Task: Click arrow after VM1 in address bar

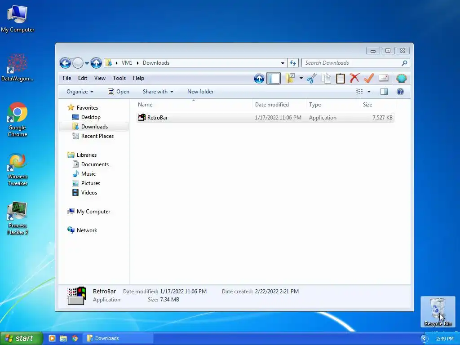Action: click(137, 63)
